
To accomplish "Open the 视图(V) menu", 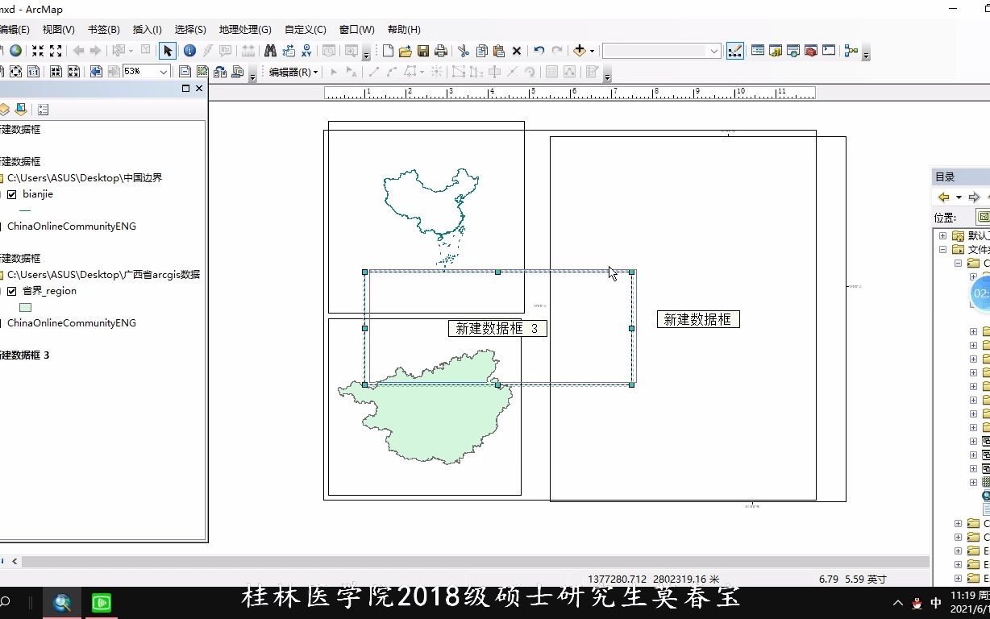I will point(56,29).
